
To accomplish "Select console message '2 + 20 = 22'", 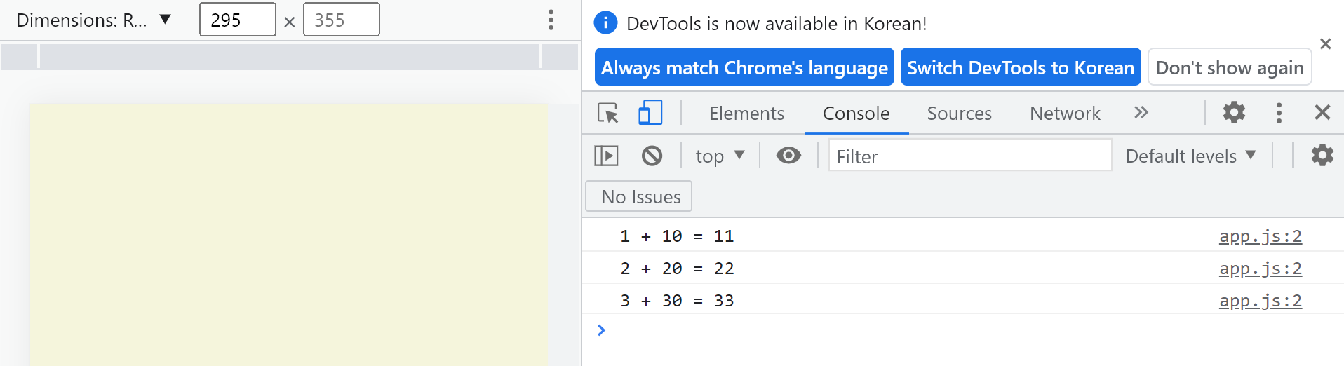I will click(x=677, y=269).
